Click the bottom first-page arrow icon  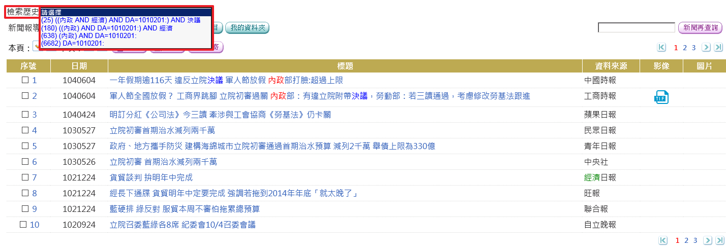[663, 240]
